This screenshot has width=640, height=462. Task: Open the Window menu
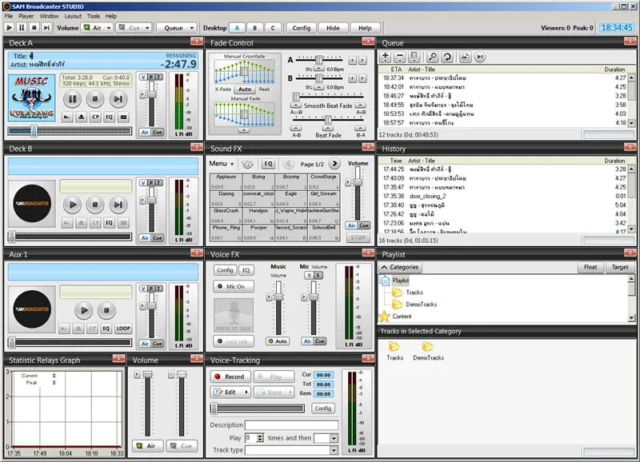tap(49, 16)
